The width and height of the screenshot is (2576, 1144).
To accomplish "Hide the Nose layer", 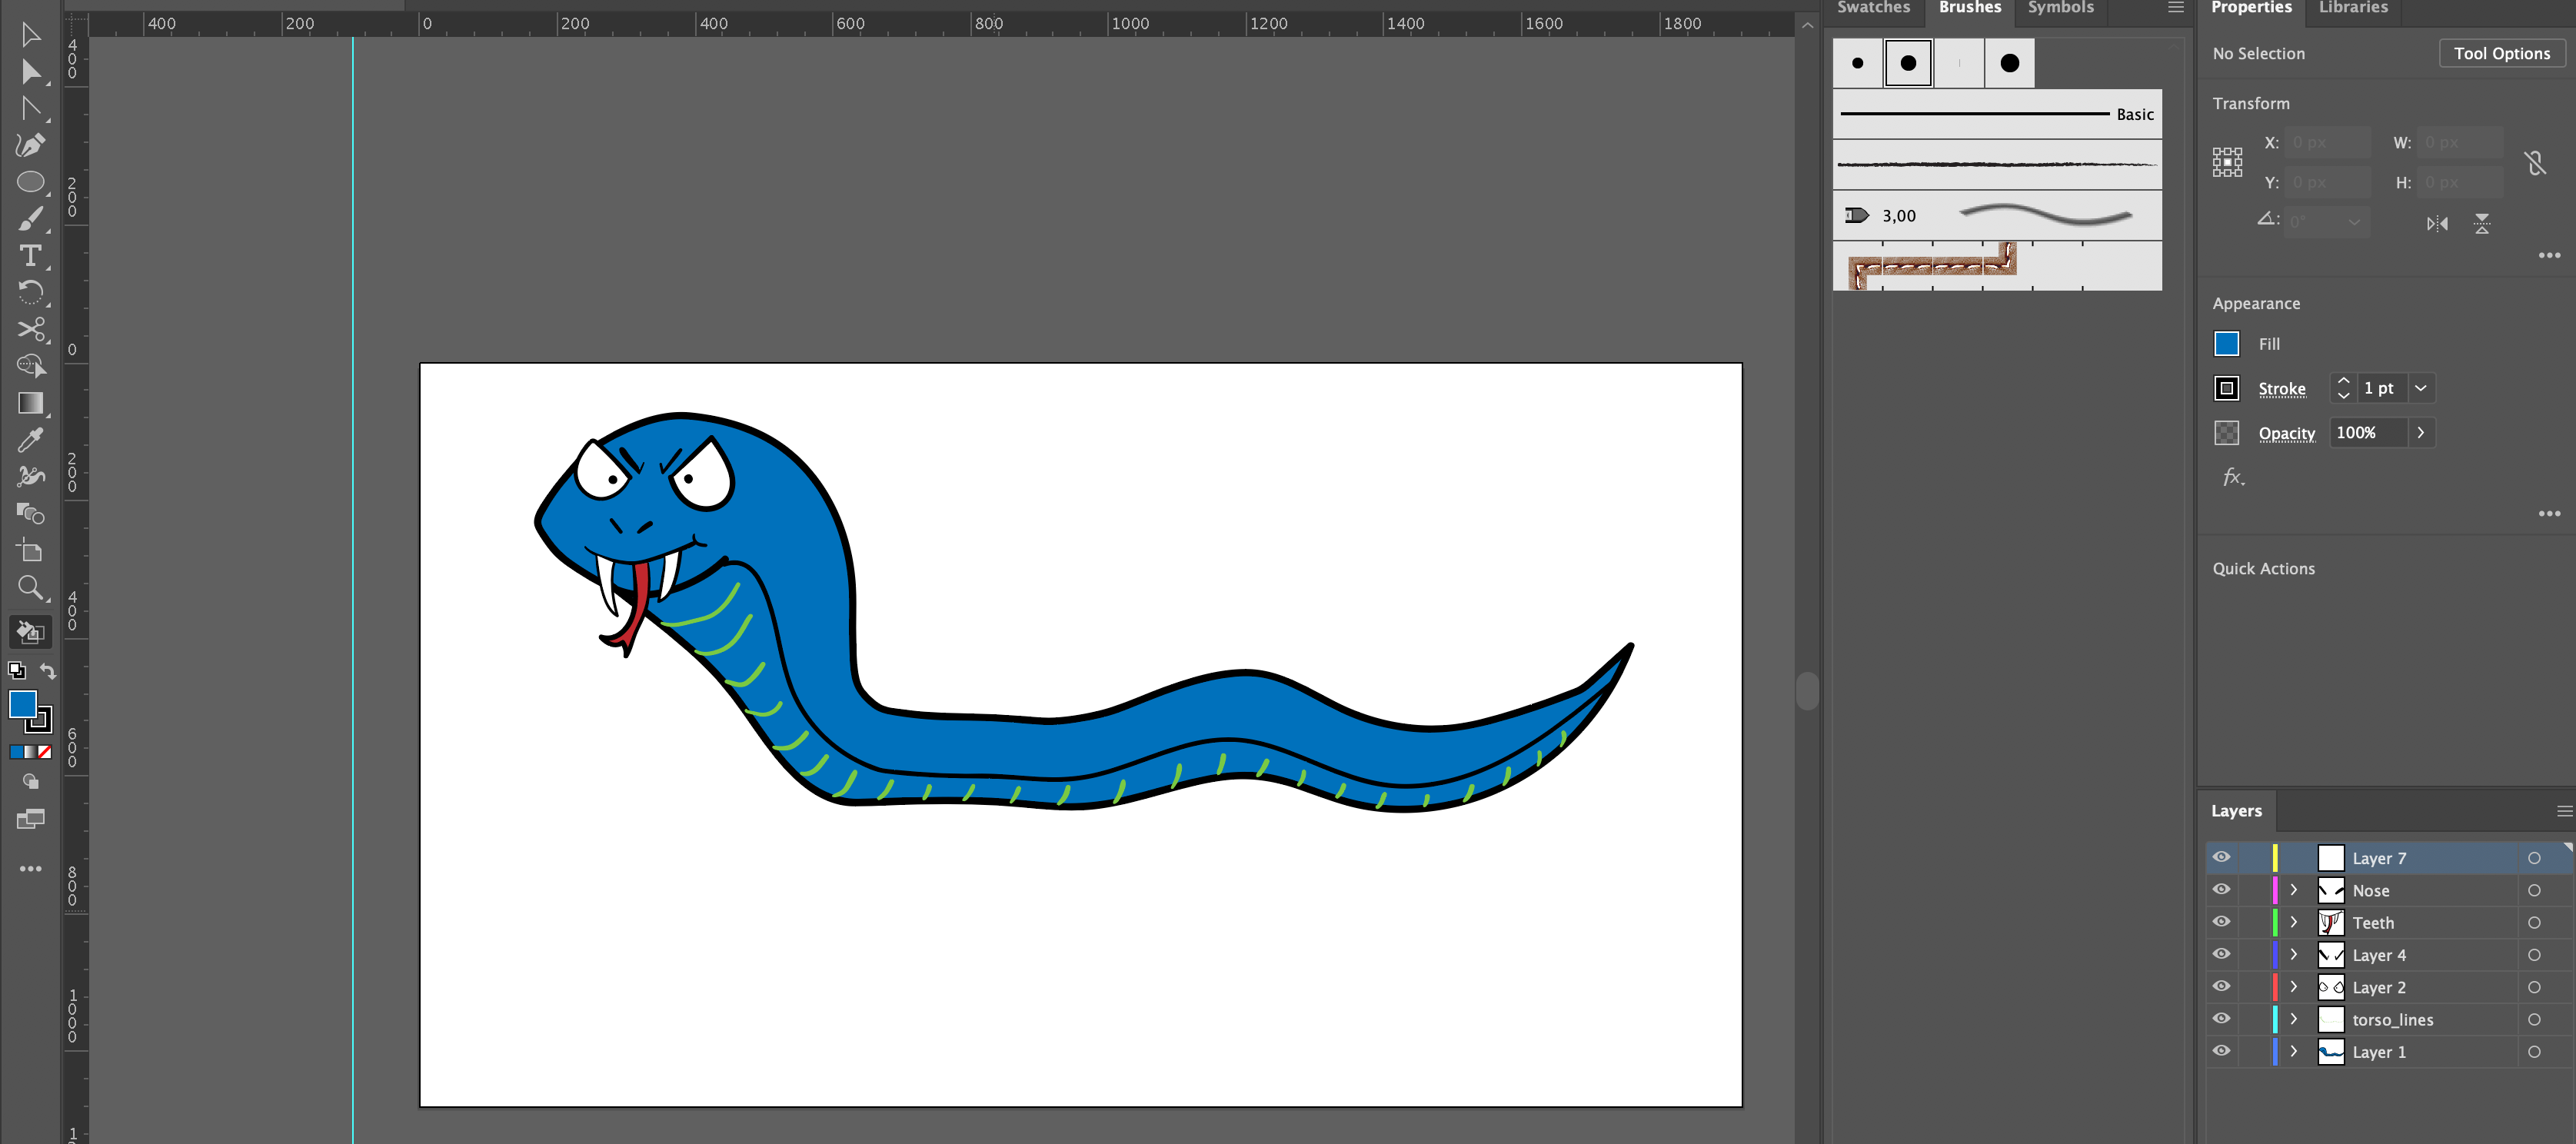I will (2222, 889).
